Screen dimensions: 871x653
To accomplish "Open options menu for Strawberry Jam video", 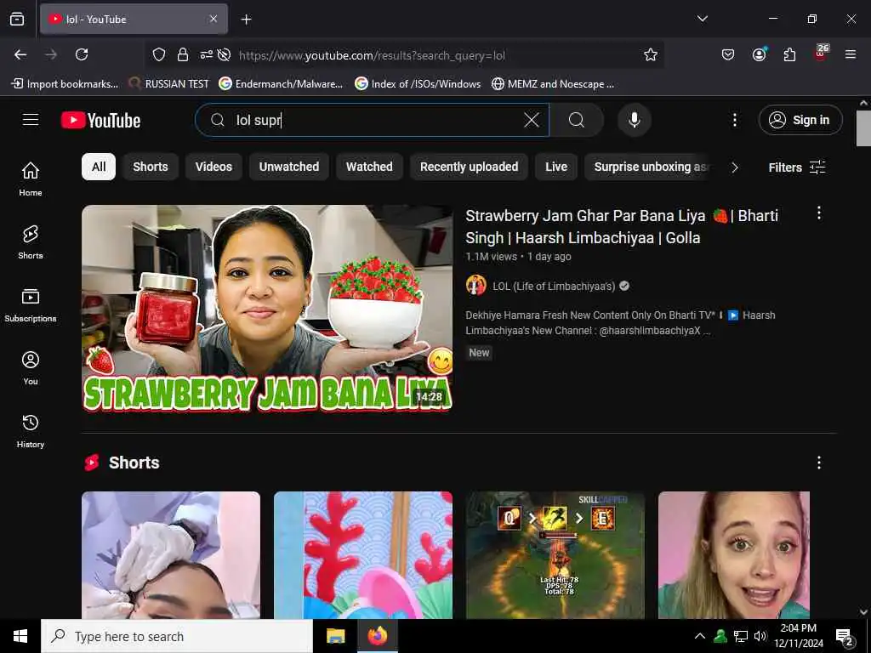I will tap(819, 213).
